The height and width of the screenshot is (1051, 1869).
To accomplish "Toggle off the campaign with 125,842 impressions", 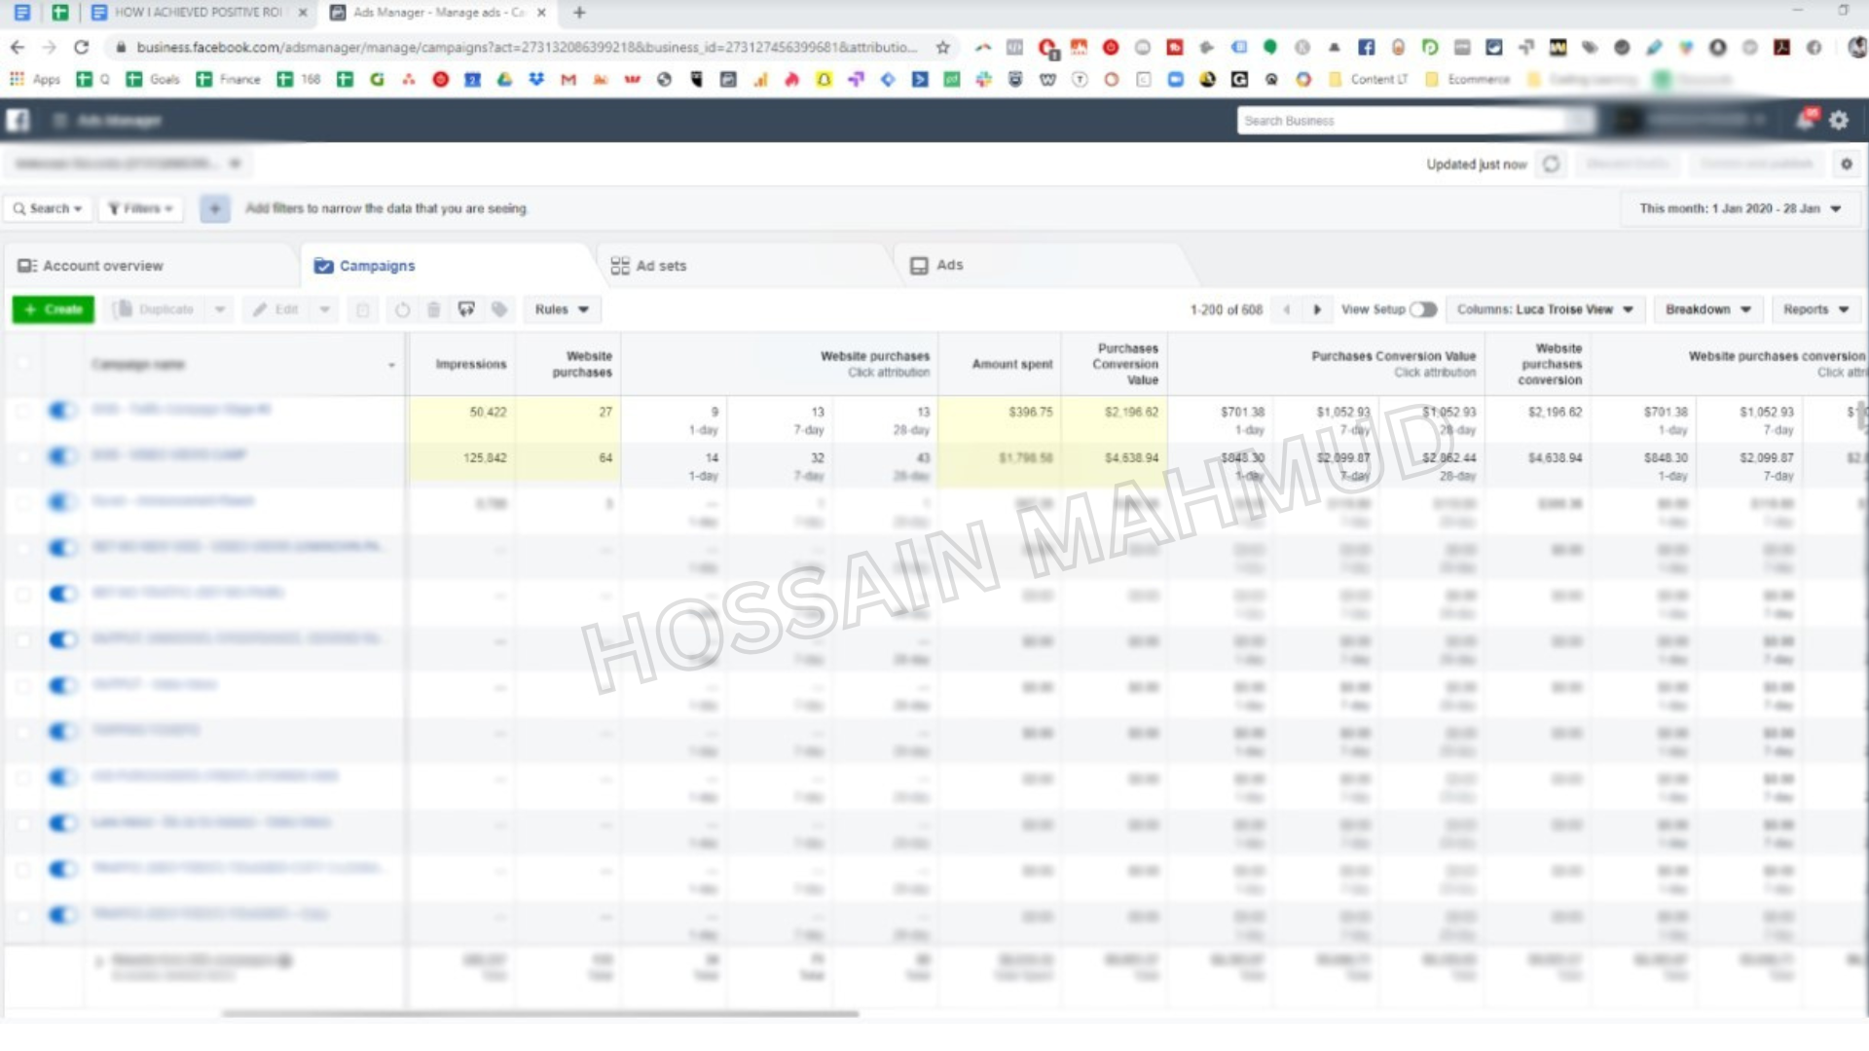I will pyautogui.click(x=62, y=456).
